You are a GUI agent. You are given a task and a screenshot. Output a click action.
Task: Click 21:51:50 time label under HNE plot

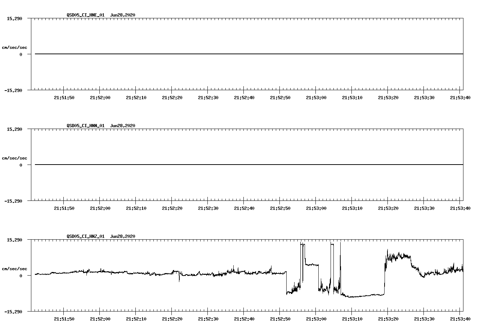tap(64, 98)
